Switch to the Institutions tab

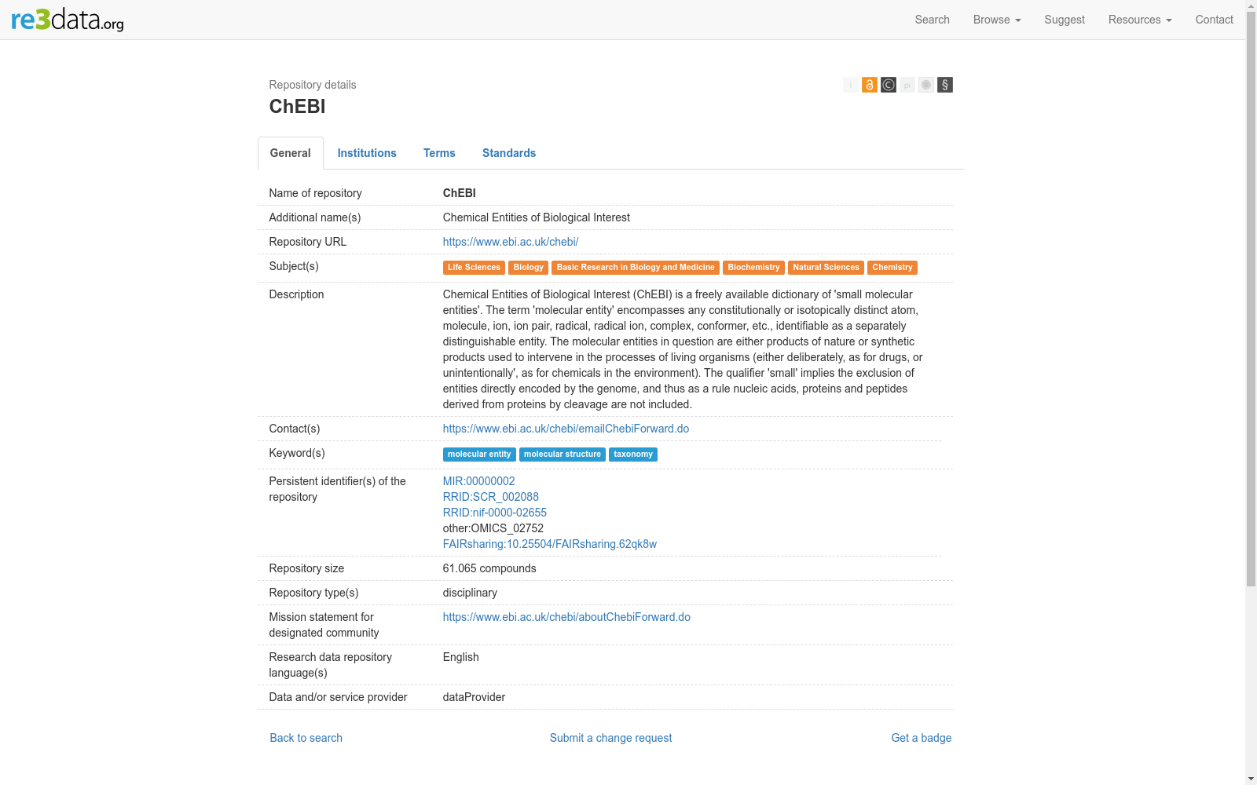click(x=367, y=153)
